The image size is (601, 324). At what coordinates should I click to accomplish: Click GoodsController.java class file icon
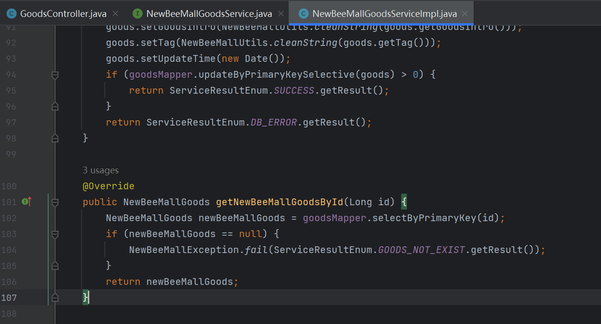point(11,14)
